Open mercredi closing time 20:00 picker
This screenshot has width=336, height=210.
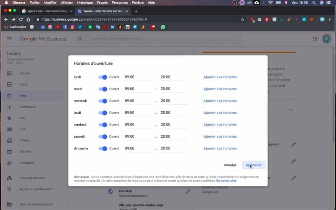coord(174,101)
